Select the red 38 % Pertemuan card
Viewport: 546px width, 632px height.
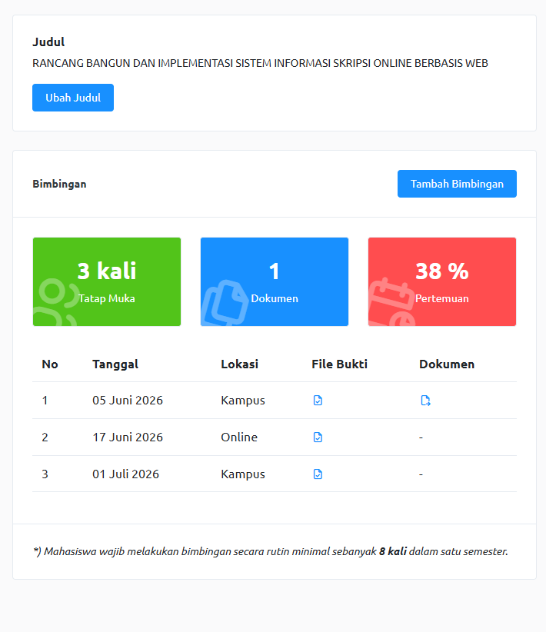(x=442, y=281)
